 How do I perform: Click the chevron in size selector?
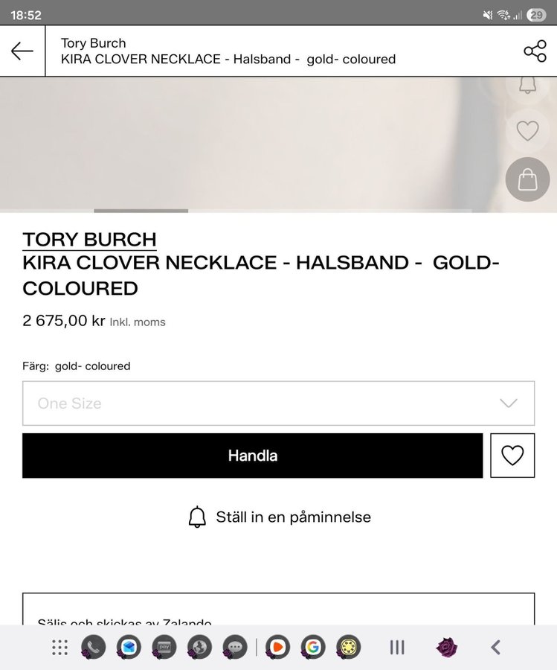coord(509,403)
